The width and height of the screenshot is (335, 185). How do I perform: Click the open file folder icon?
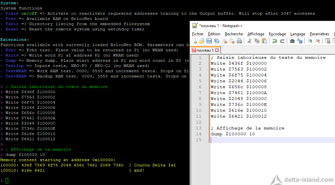202,41
